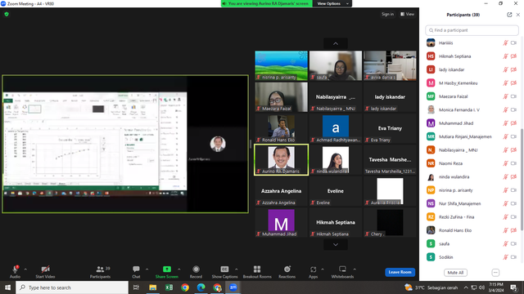Viewport: 524px width, 294px height.
Task: Toggle video icon for ninda wulandira
Action: point(513,176)
